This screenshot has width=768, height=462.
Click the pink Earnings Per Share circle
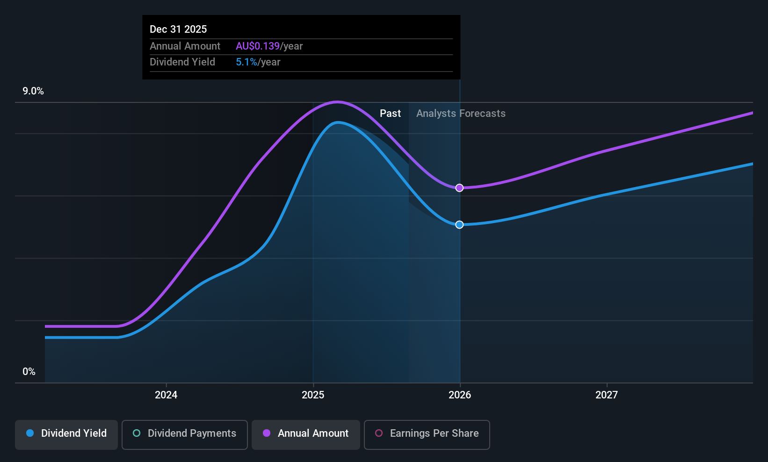pyautogui.click(x=379, y=433)
